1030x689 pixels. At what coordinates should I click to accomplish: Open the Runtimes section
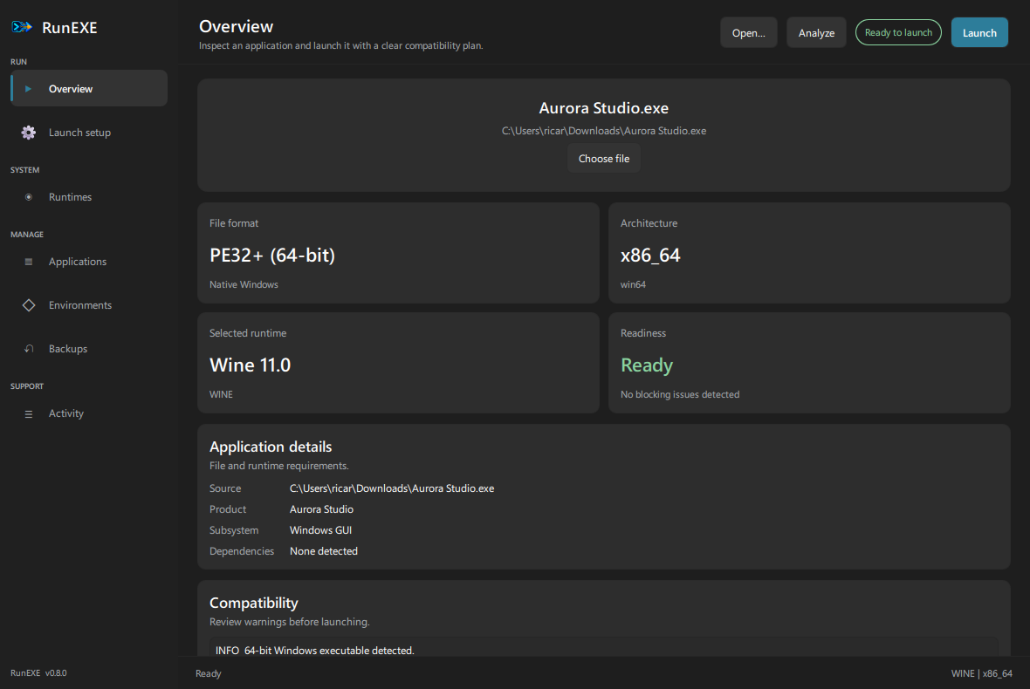coord(89,197)
